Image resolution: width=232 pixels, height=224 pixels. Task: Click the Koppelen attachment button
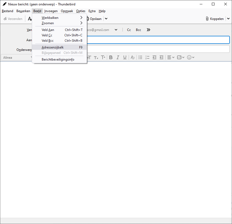click(x=215, y=19)
